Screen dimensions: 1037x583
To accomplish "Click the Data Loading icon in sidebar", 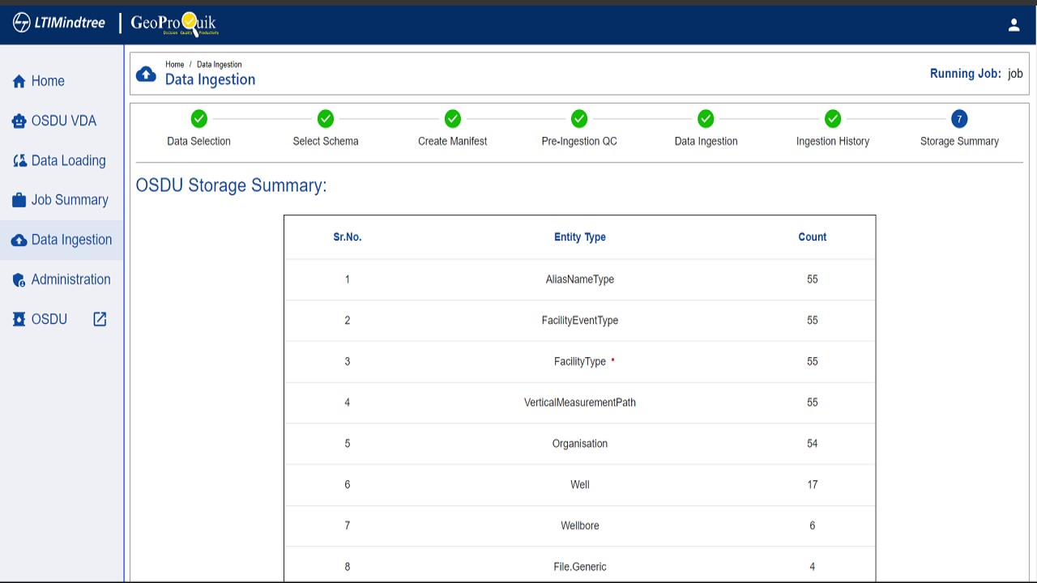I will pyautogui.click(x=19, y=161).
